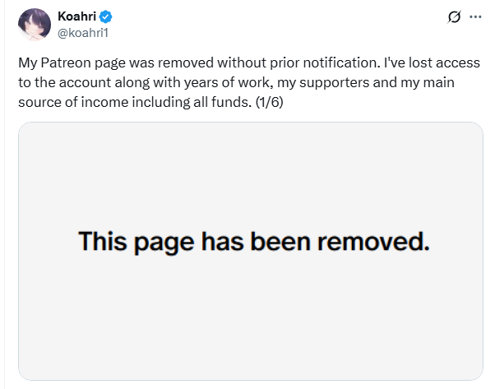Open Grok actions for this post
495x389 pixels.
(x=451, y=16)
